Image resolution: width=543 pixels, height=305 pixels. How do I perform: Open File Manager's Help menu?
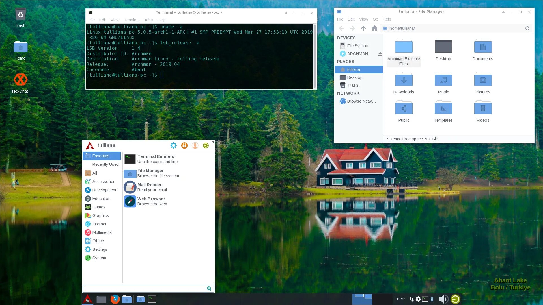(387, 19)
